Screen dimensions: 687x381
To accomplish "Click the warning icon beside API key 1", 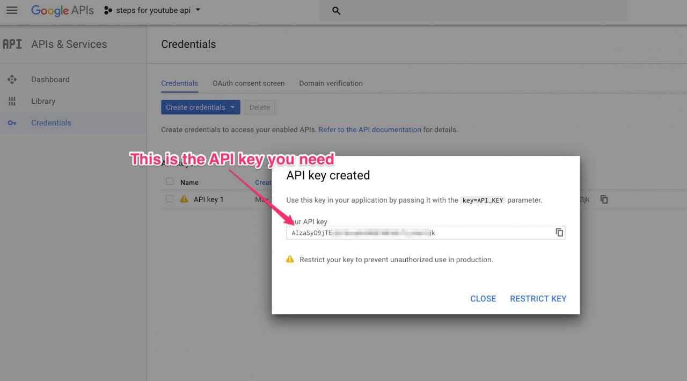I will pyautogui.click(x=184, y=199).
